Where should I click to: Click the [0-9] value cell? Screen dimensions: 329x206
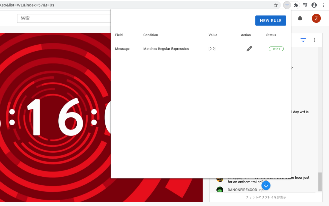click(x=212, y=49)
